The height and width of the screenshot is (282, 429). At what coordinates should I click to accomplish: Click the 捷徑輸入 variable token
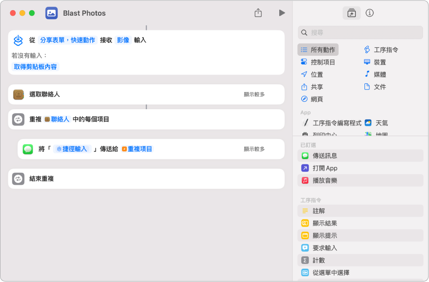point(72,149)
